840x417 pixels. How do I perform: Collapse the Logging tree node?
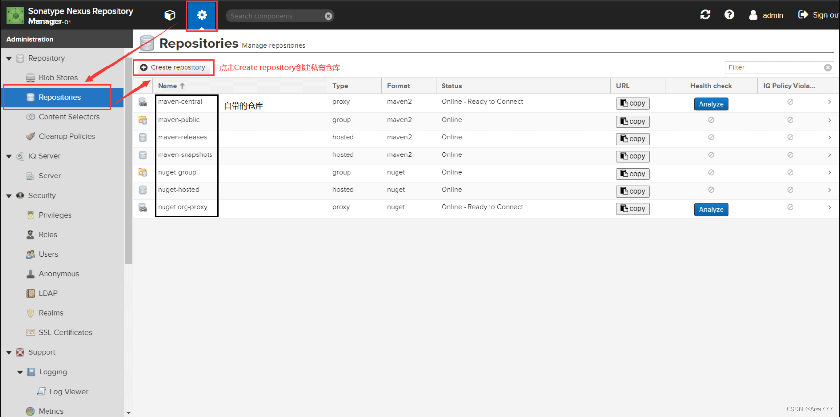click(x=20, y=372)
